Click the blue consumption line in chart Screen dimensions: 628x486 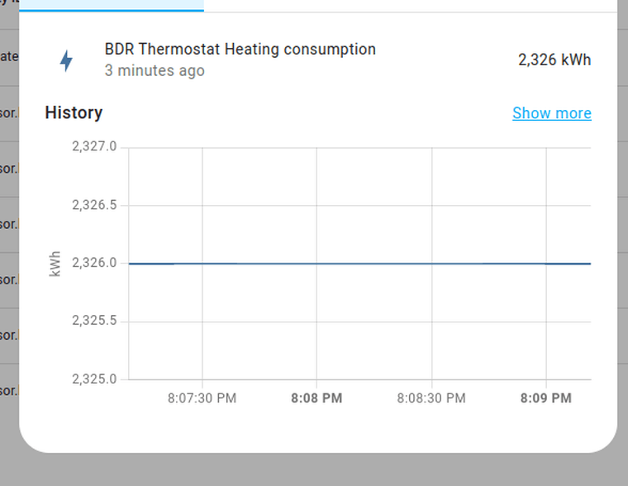pyautogui.click(x=359, y=264)
